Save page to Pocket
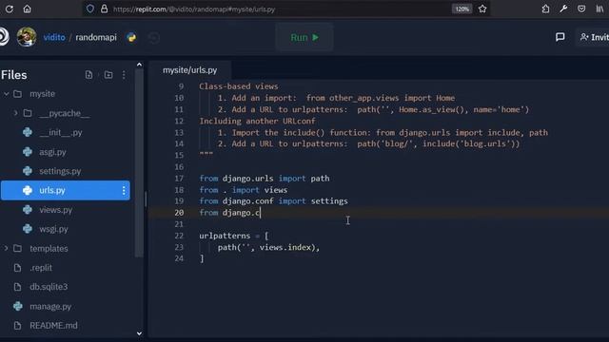 581,9
